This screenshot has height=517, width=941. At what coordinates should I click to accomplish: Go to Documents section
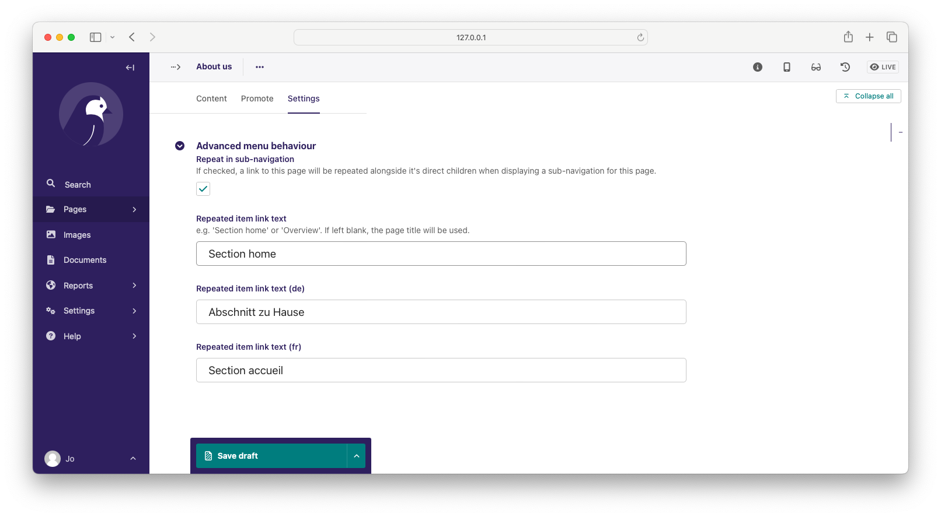tap(91, 260)
